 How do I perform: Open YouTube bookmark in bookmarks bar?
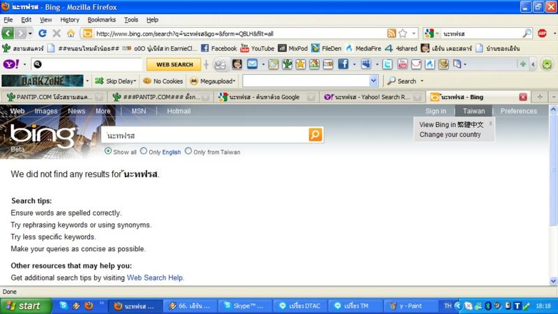pyautogui.click(x=257, y=48)
